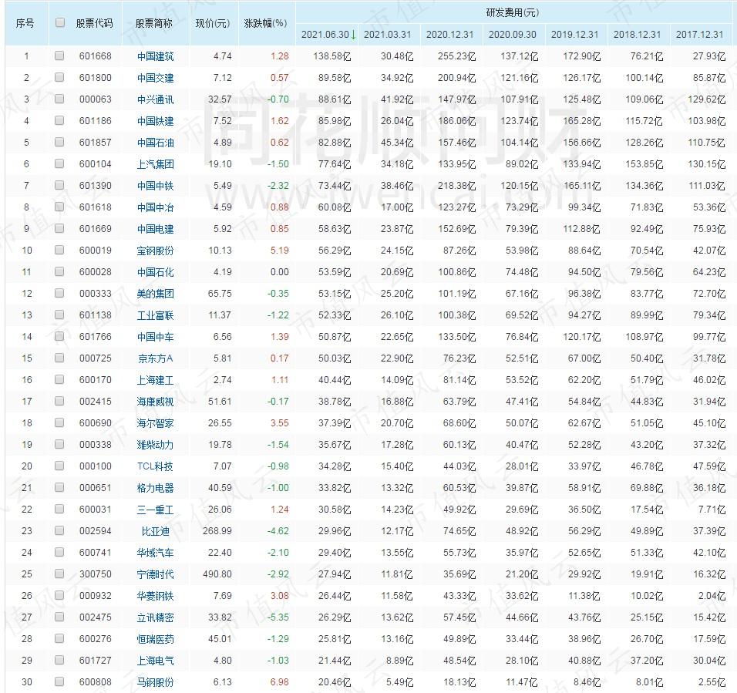Viewport: 737px width, 693px height.
Task: Click the 138.58亿 value for 中国建筑
Action: pos(331,56)
